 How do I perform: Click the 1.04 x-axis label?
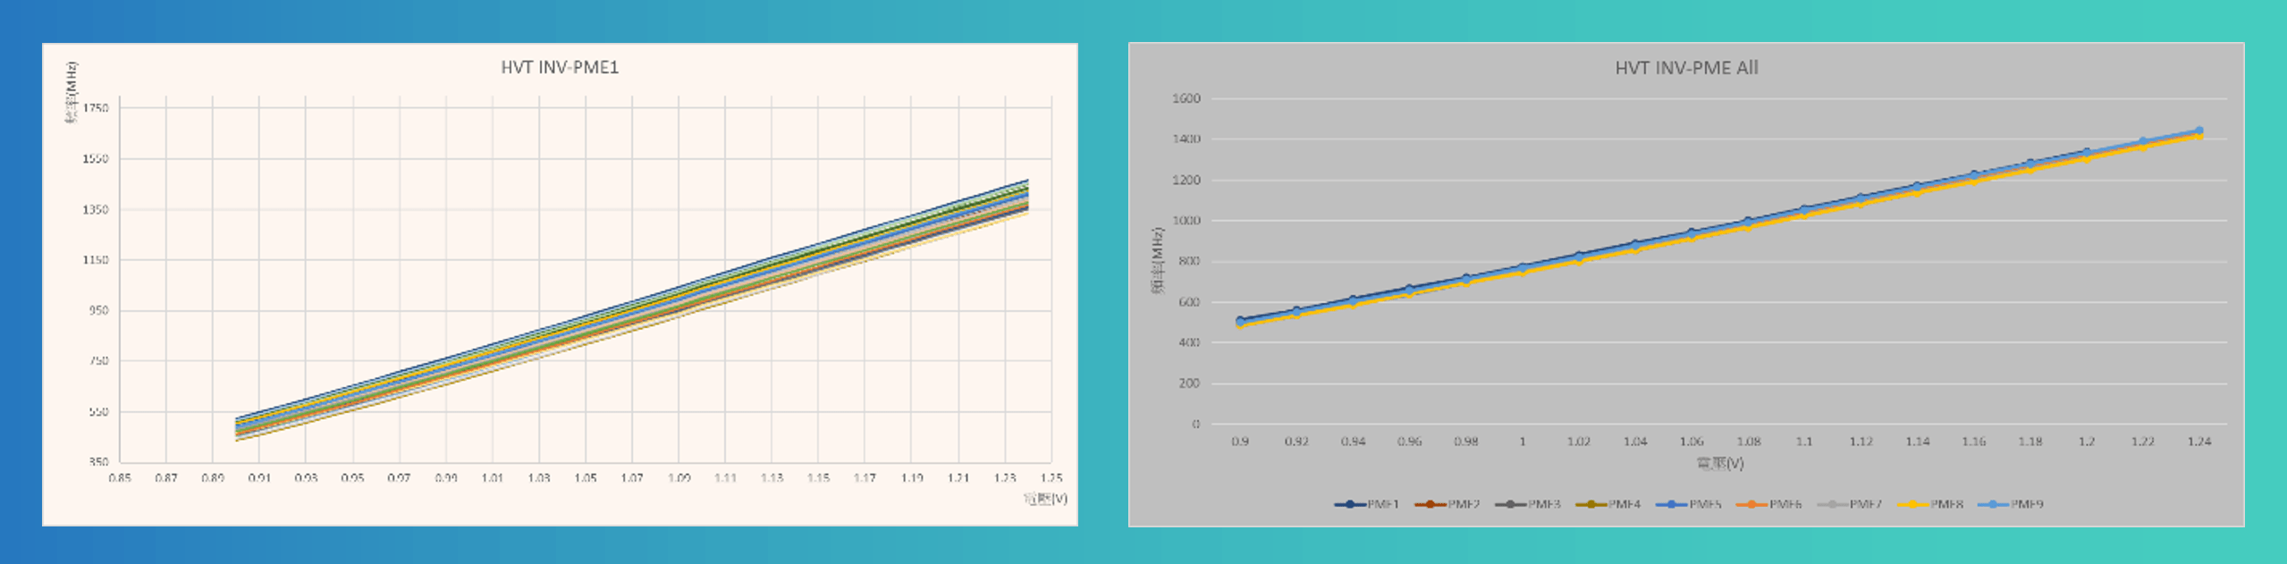[x=1635, y=442]
